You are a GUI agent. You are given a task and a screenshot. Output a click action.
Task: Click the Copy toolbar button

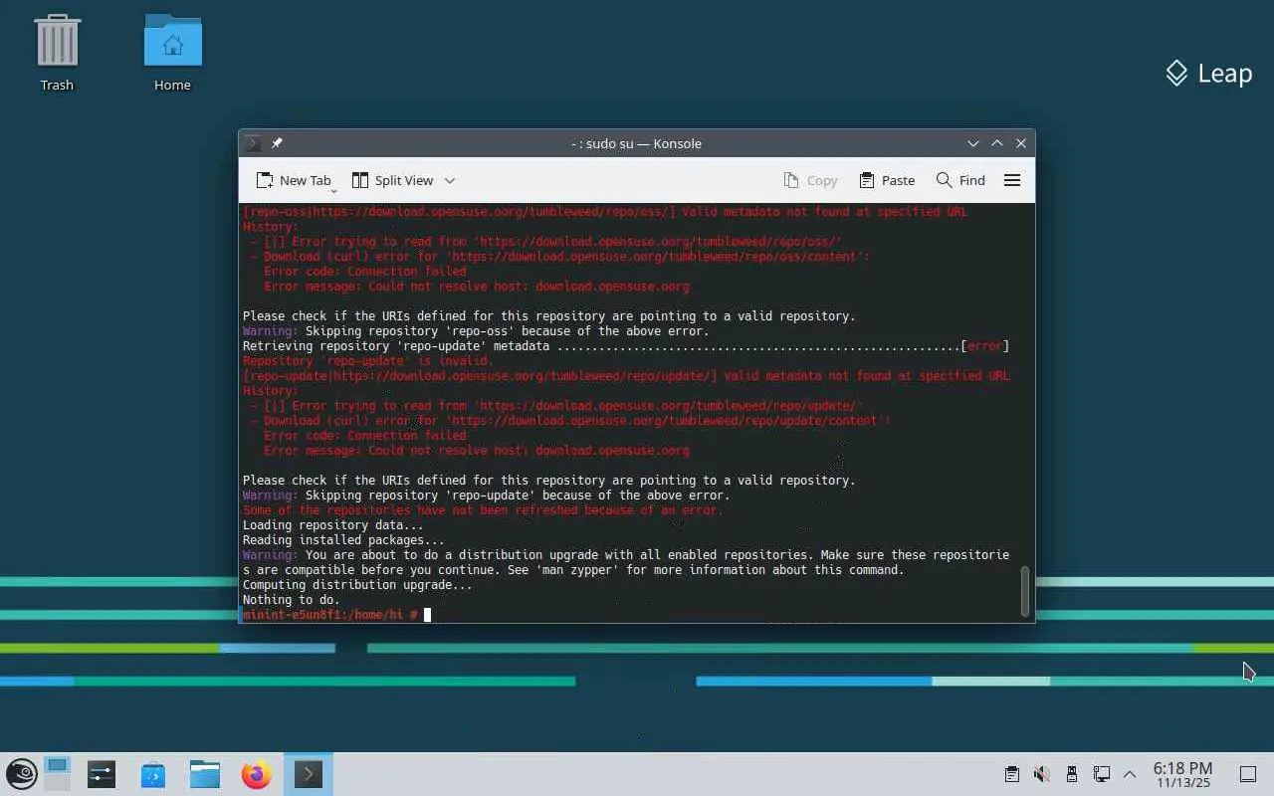tap(810, 180)
